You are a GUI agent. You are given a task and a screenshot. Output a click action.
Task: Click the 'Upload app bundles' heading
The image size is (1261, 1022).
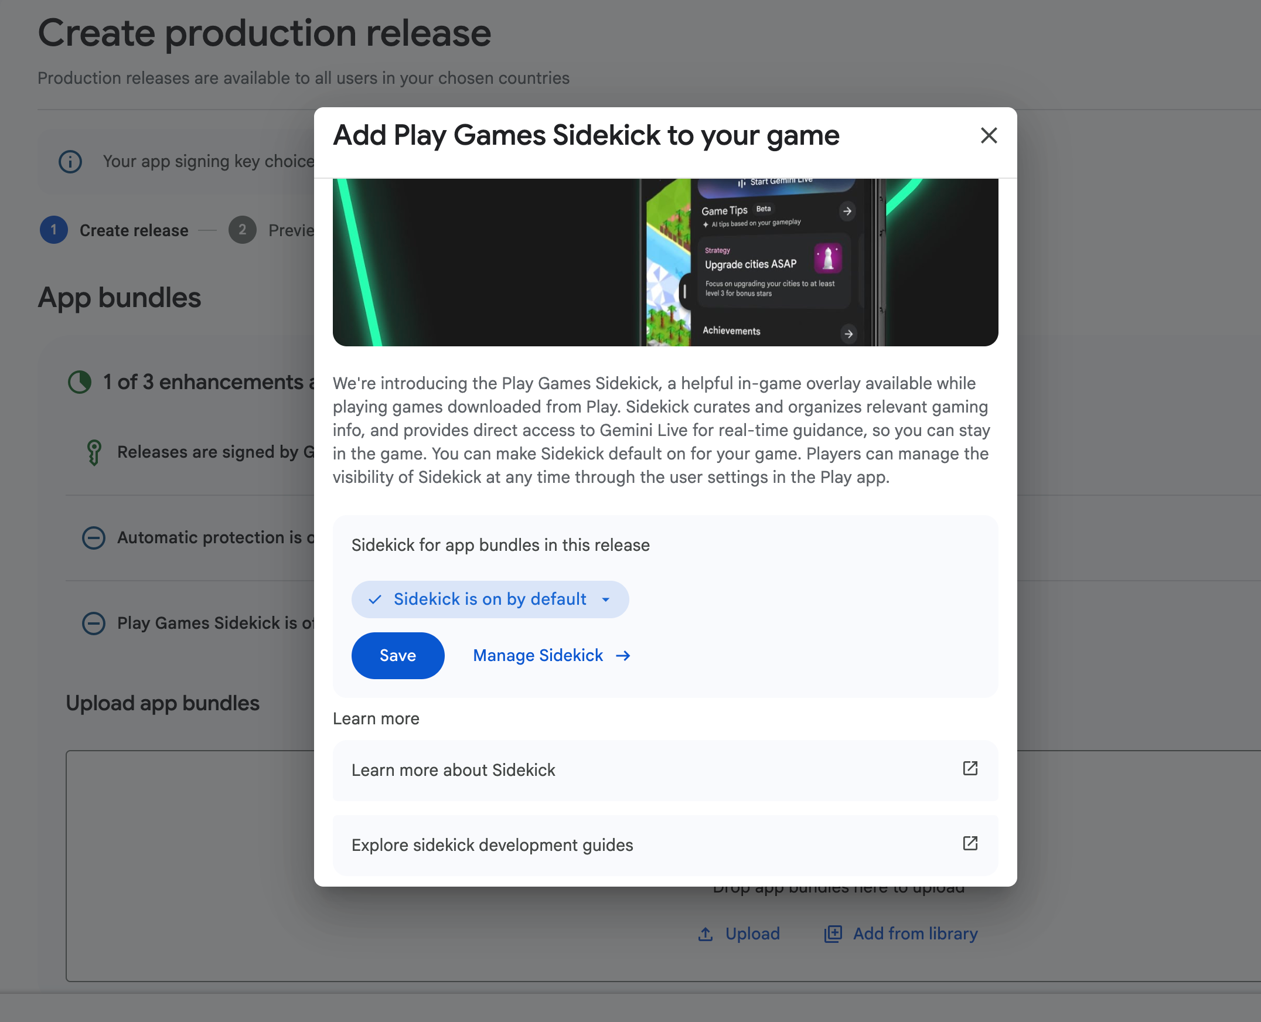[x=162, y=704]
